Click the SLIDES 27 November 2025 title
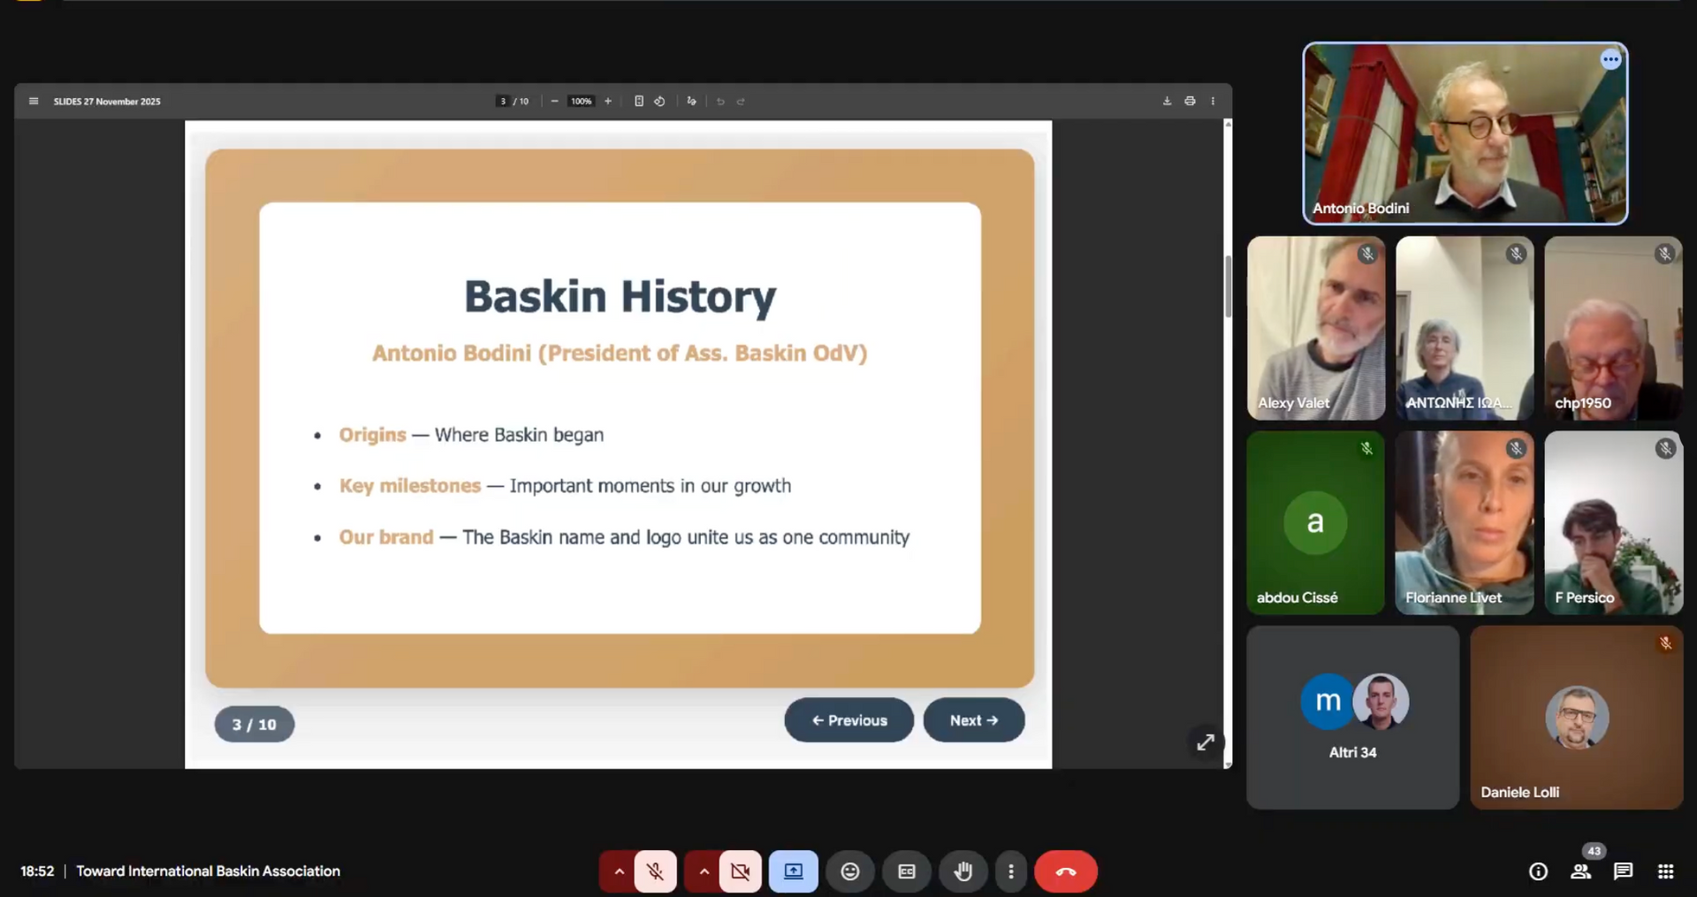 click(x=107, y=102)
